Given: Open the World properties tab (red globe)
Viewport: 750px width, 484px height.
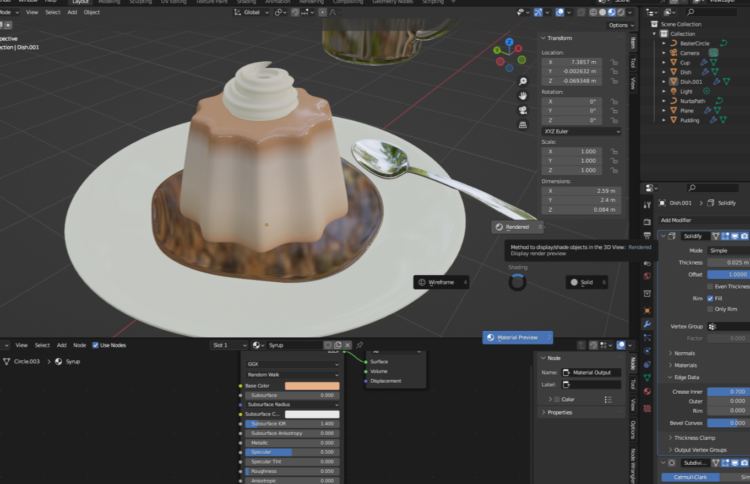Looking at the screenshot, I should (648, 276).
